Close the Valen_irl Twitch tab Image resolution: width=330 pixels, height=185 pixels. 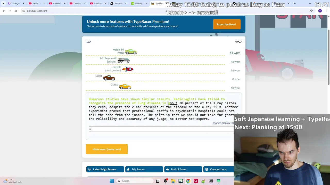coord(23,4)
